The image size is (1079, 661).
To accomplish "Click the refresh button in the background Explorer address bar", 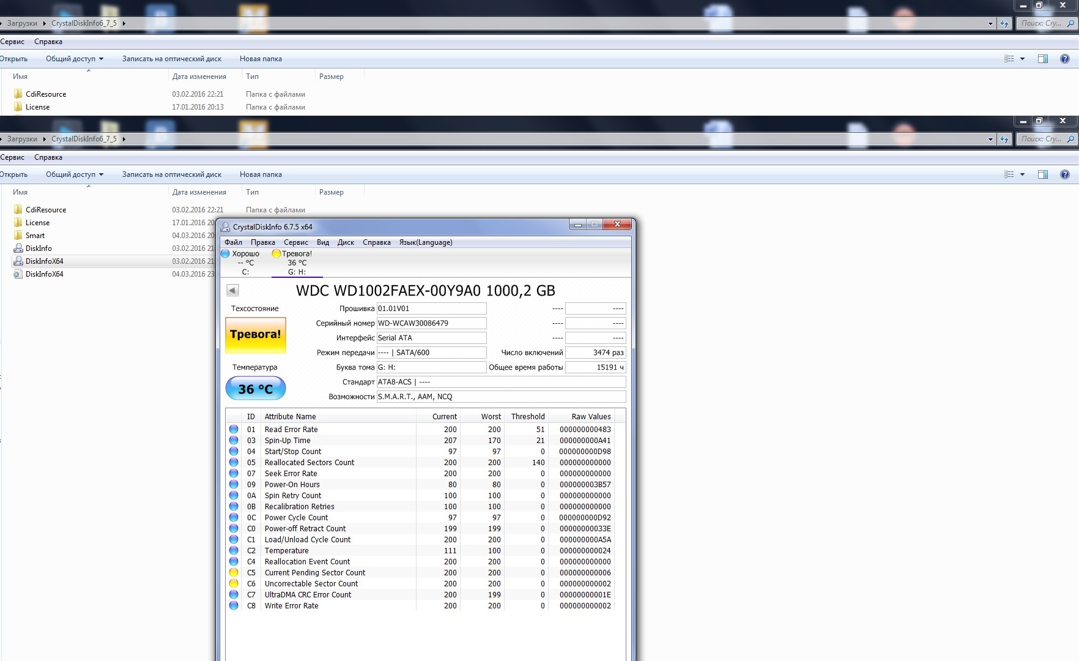I will click(x=1004, y=23).
